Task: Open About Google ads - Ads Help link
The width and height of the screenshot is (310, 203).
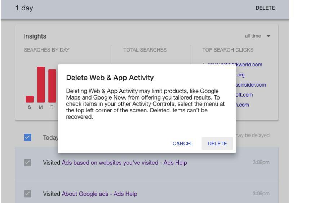Action: (x=99, y=194)
